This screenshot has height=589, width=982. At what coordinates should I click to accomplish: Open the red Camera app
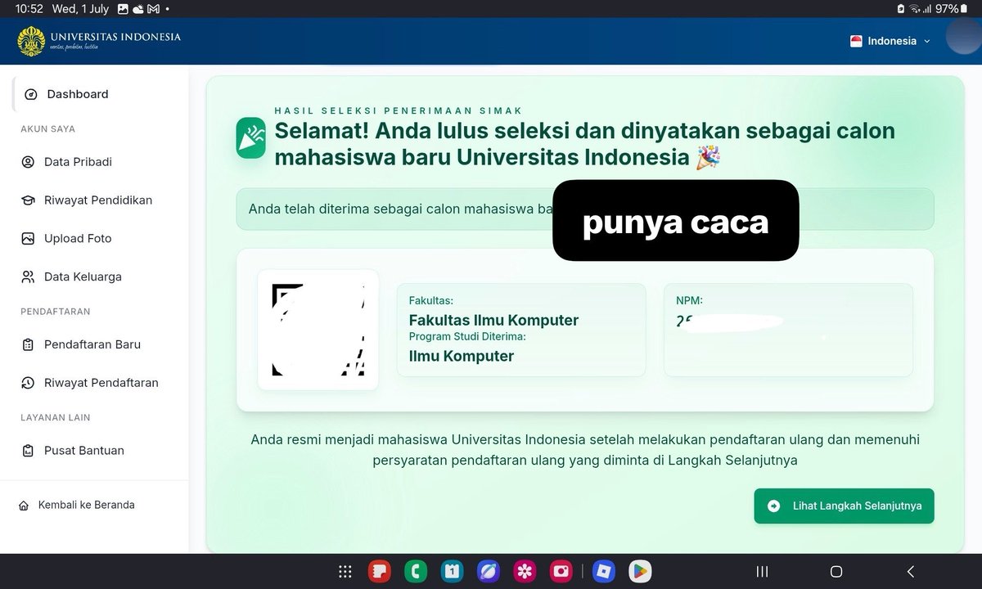pyautogui.click(x=561, y=572)
